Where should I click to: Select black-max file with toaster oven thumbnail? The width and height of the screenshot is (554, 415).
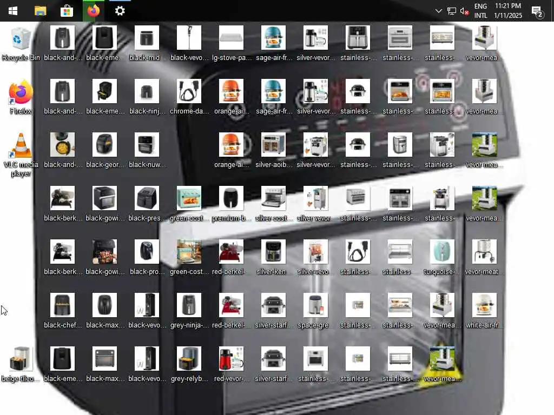(104, 365)
